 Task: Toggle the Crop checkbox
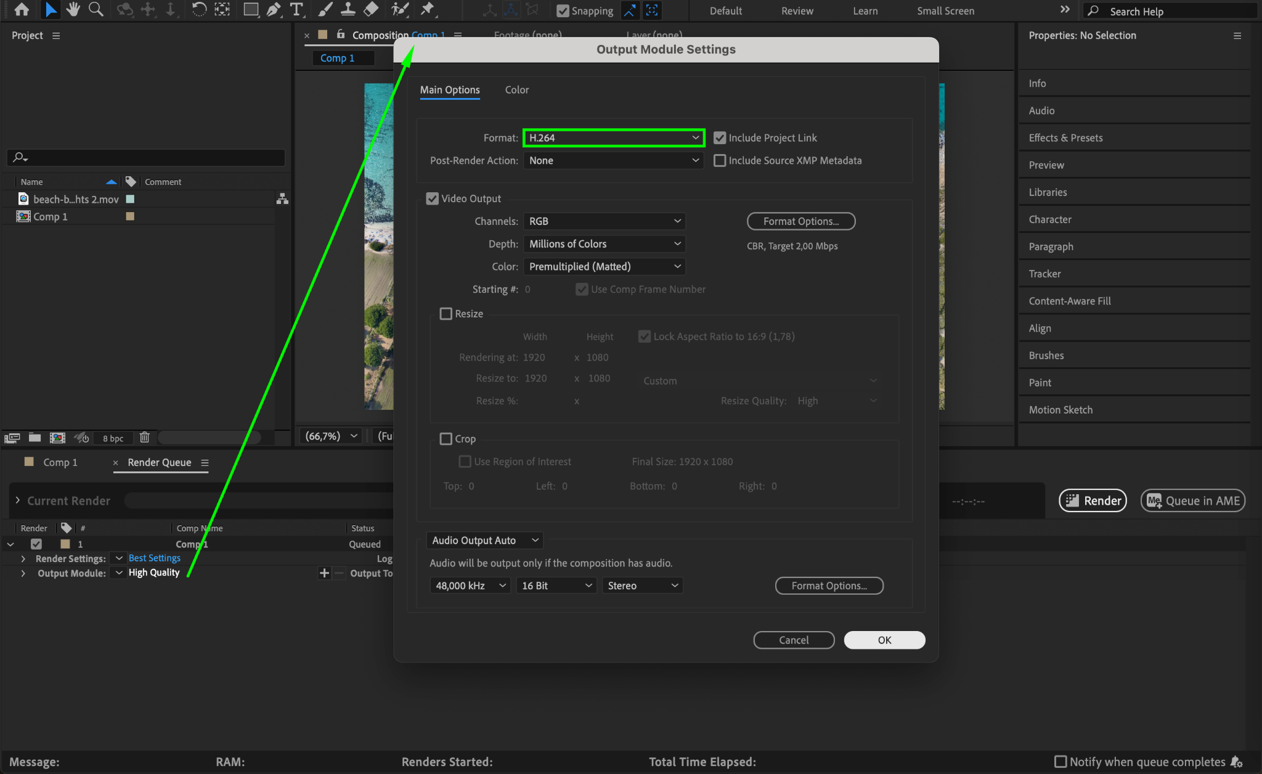point(446,439)
